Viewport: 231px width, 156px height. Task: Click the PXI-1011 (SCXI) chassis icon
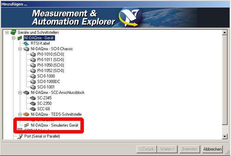[33, 60]
